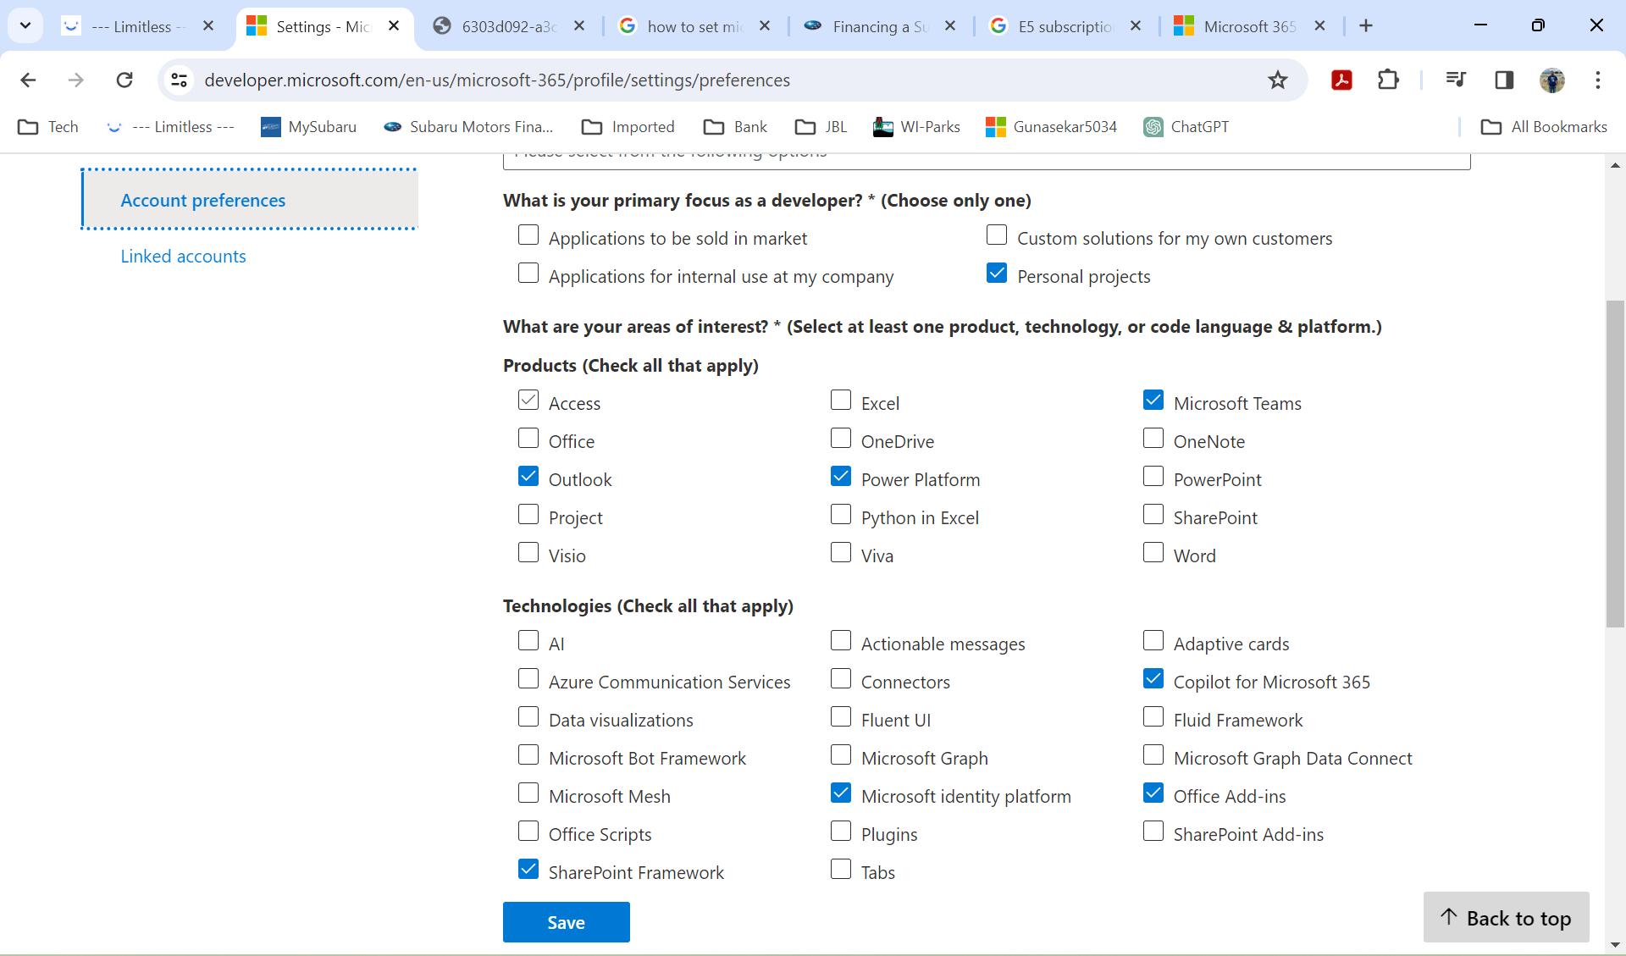This screenshot has width=1626, height=956.
Task: Check the Microsoft Graph checkbox
Action: click(841, 754)
